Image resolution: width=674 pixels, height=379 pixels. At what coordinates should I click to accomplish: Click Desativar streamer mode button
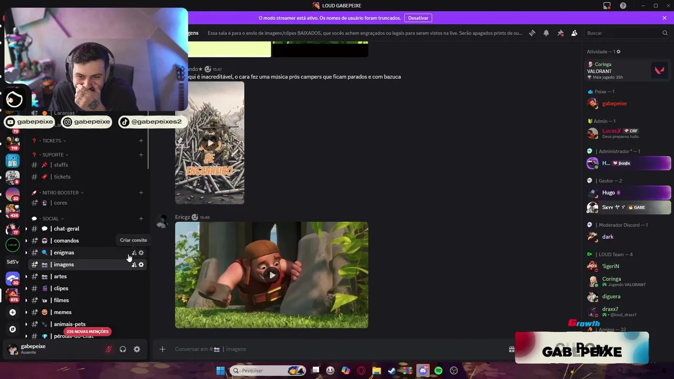point(418,18)
